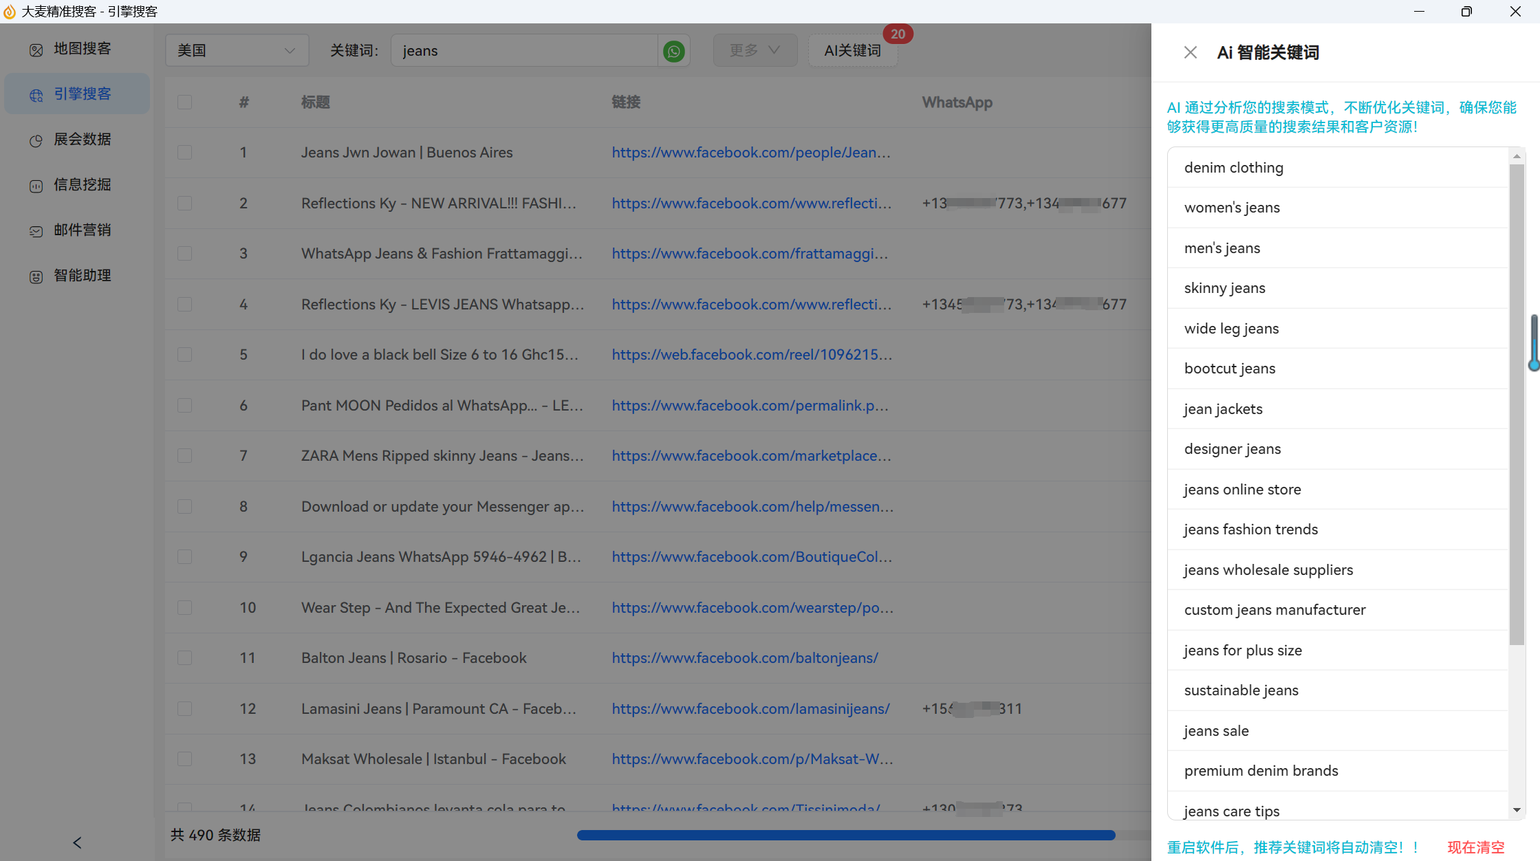The height and width of the screenshot is (861, 1540).
Task: Open the 邮件营销 menu item
Action: pyautogui.click(x=77, y=230)
